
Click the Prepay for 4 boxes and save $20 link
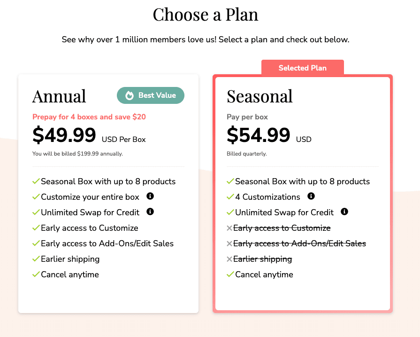pyautogui.click(x=89, y=117)
